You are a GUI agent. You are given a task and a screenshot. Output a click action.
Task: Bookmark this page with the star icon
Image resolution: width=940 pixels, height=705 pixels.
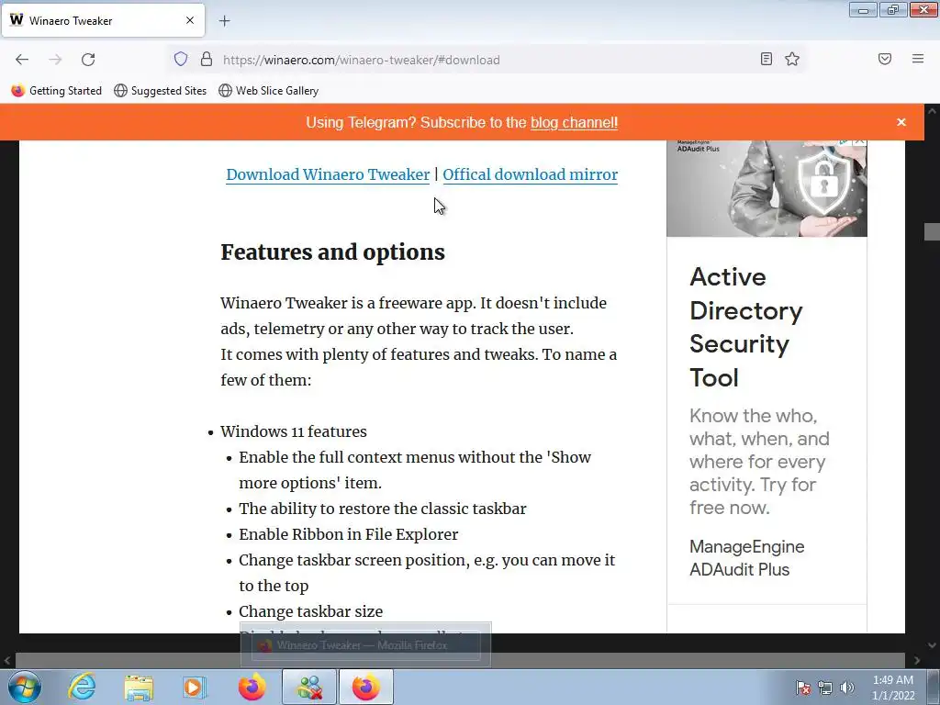792,59
